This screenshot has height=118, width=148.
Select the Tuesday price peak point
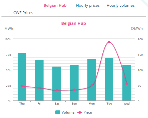coord(109,42)
